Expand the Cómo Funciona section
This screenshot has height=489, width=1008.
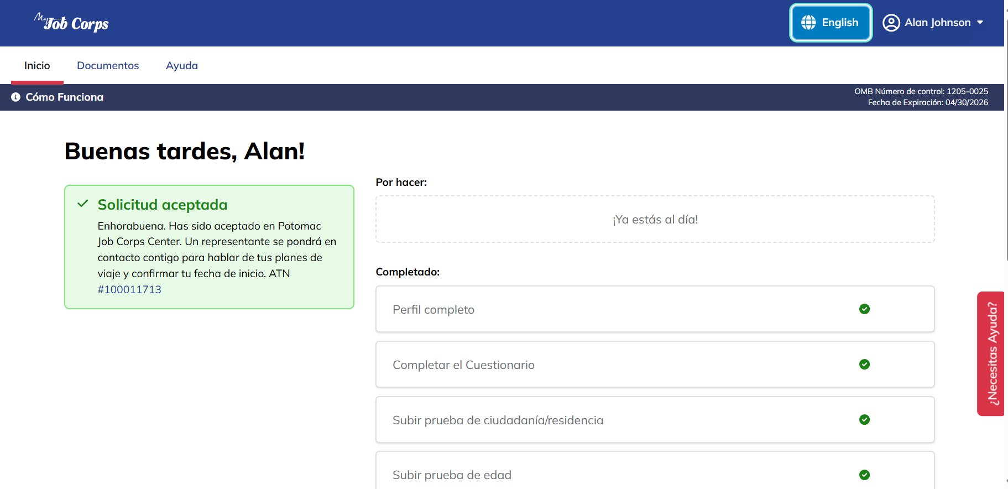click(58, 97)
